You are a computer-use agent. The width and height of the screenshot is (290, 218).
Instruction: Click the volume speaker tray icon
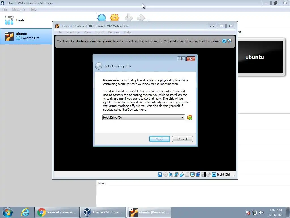pos(261,213)
